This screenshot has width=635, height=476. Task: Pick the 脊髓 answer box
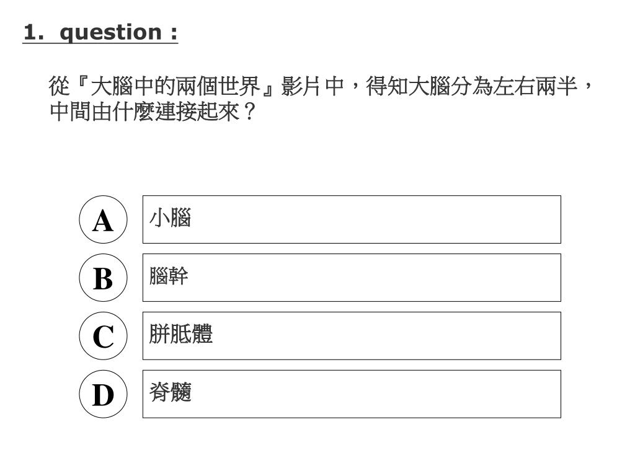pos(352,394)
